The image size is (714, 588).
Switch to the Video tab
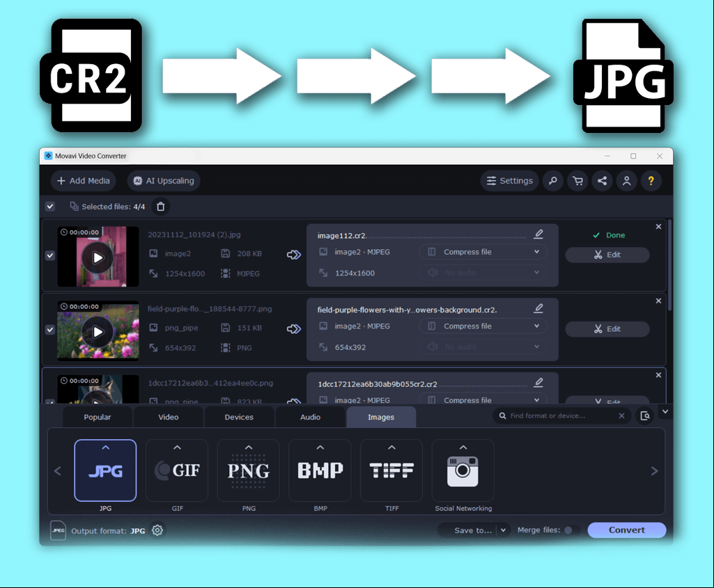point(169,417)
